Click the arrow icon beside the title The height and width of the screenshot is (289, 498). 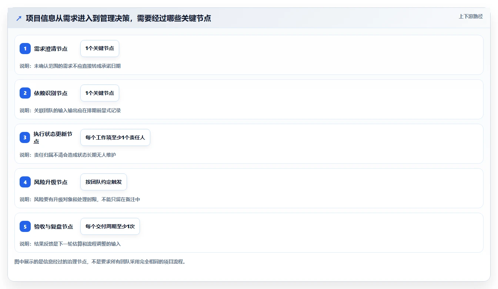point(19,18)
